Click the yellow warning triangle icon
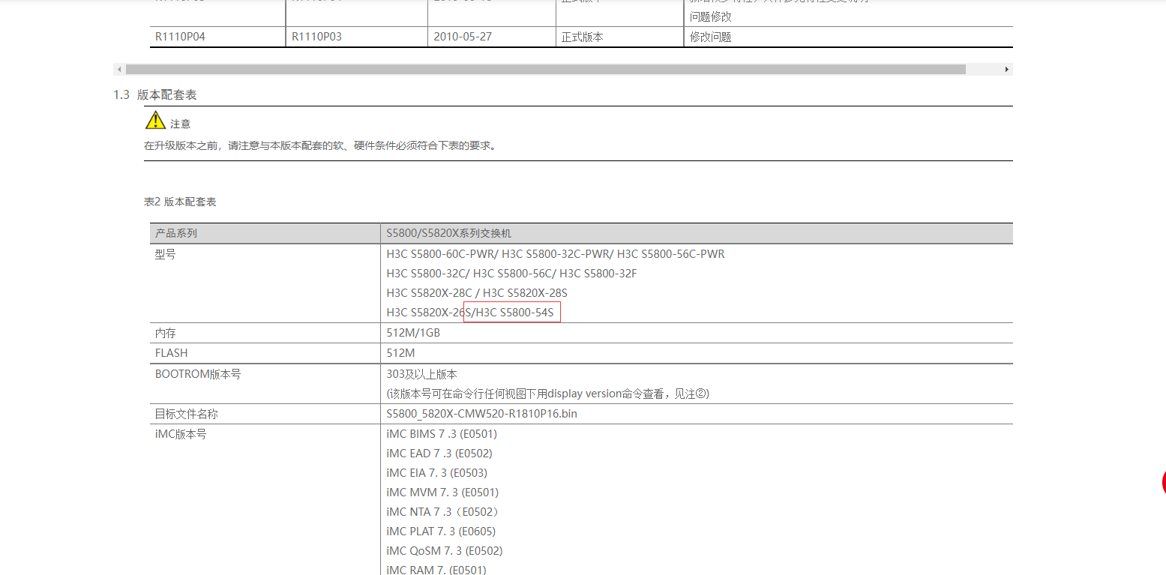 click(x=155, y=120)
